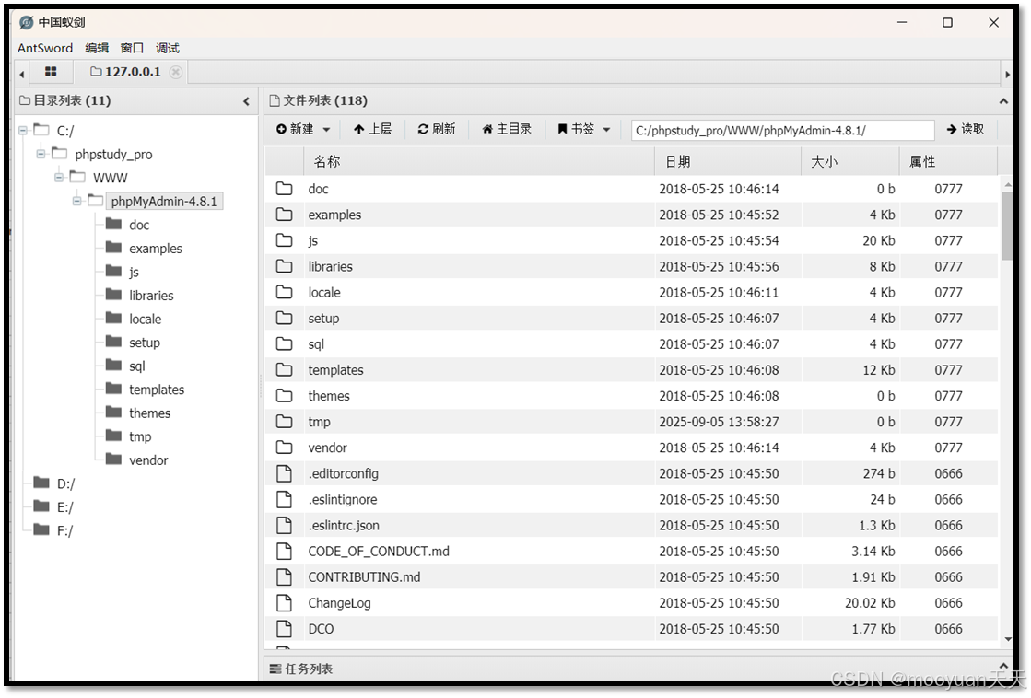Click the js row folder icon

[284, 240]
